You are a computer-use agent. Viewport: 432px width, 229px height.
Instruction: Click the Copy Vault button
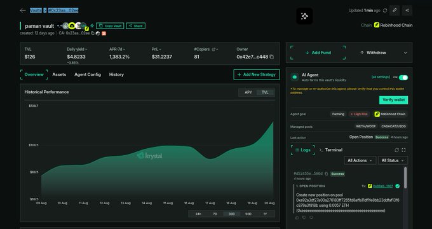(x=110, y=25)
